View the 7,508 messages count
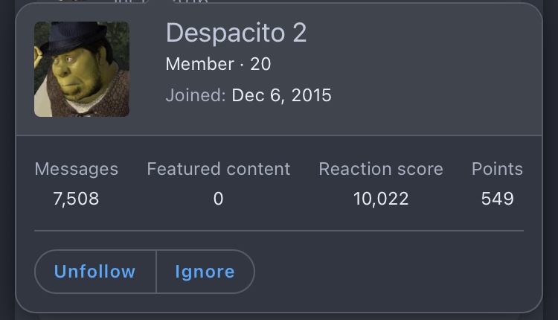The width and height of the screenshot is (558, 320). pyautogui.click(x=76, y=199)
